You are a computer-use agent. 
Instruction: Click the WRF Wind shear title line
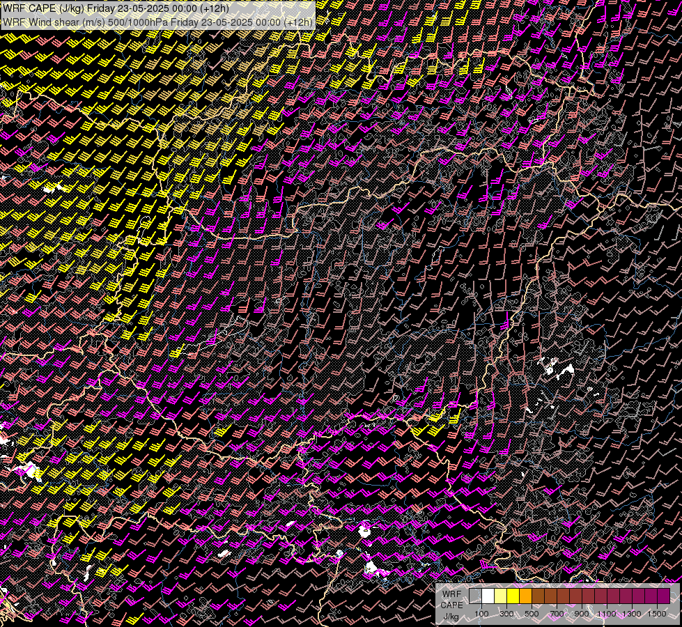point(158,22)
